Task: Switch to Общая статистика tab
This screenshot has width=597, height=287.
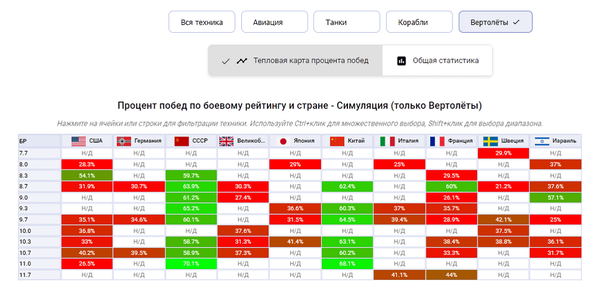Action: 438,61
